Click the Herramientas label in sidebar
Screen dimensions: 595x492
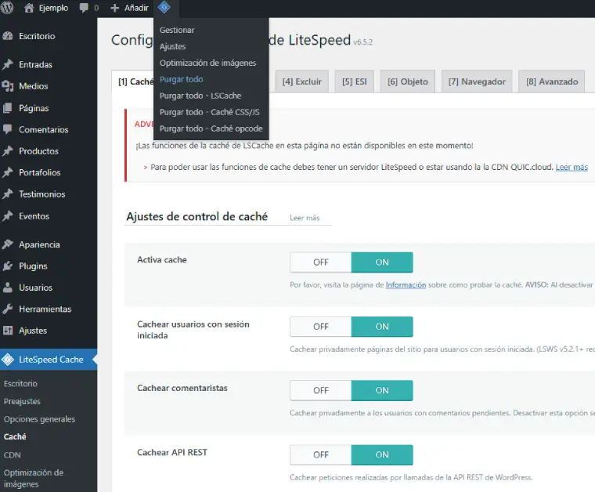click(45, 309)
